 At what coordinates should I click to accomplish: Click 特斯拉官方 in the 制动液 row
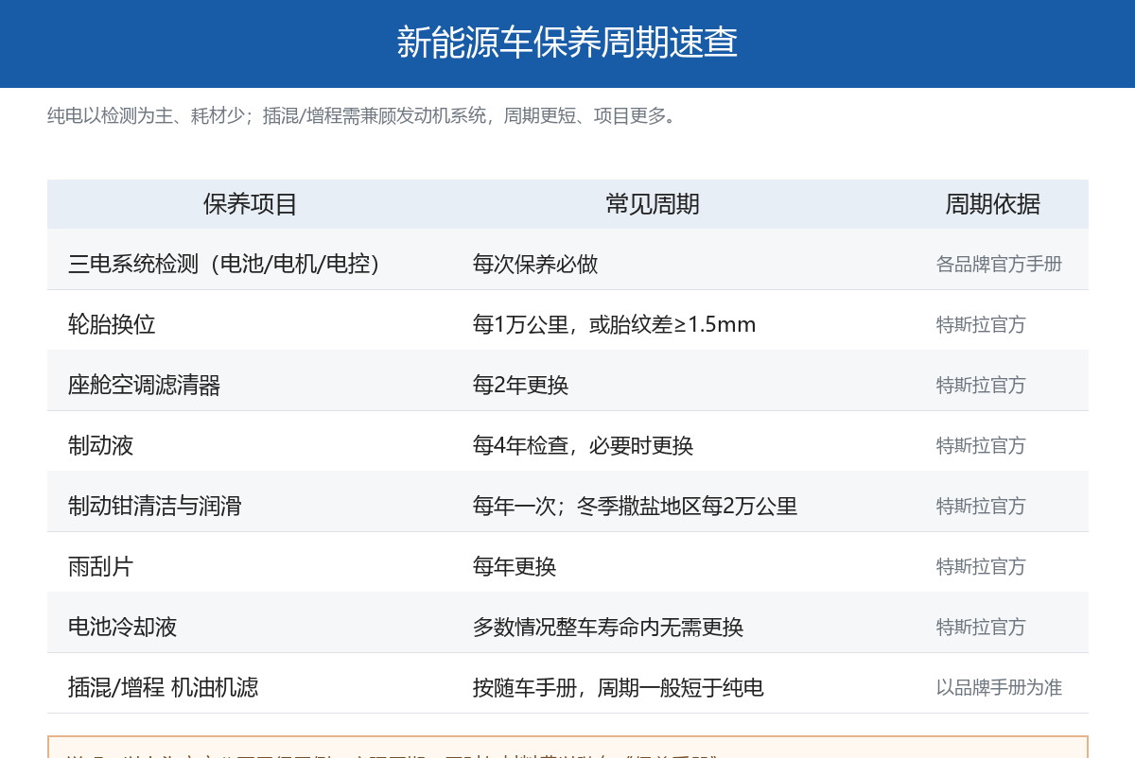click(981, 446)
